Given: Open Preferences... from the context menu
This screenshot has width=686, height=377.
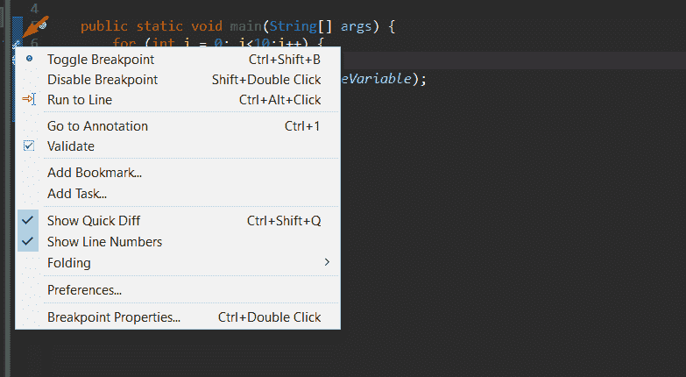Looking at the screenshot, I should (178, 289).
